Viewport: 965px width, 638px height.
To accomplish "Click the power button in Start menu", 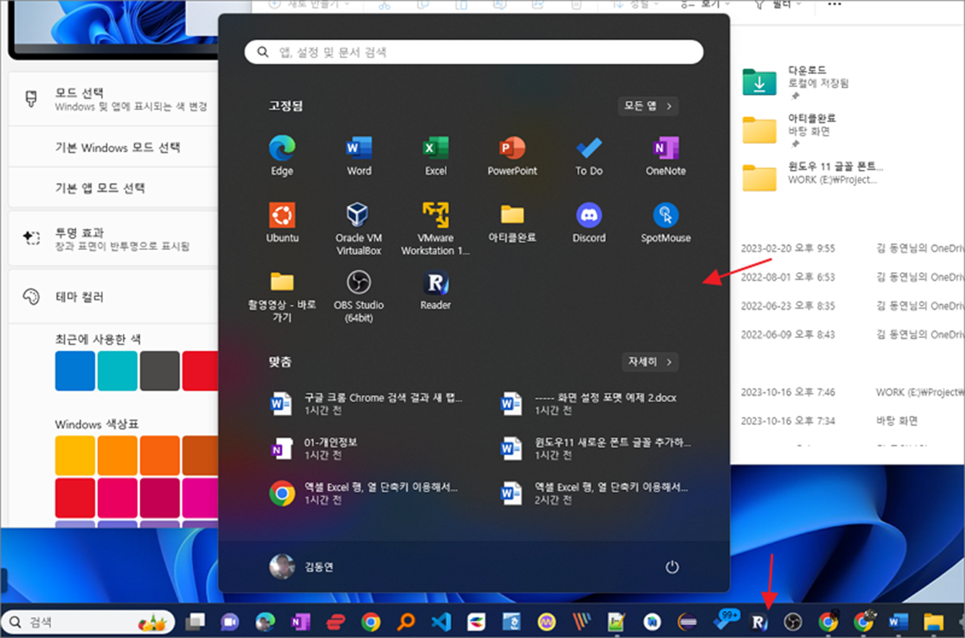I will pyautogui.click(x=672, y=567).
